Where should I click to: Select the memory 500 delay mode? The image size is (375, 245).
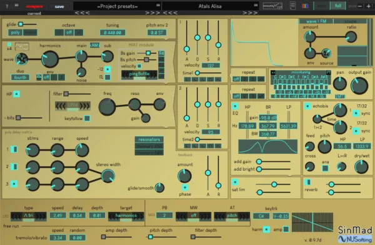(x=149, y=152)
